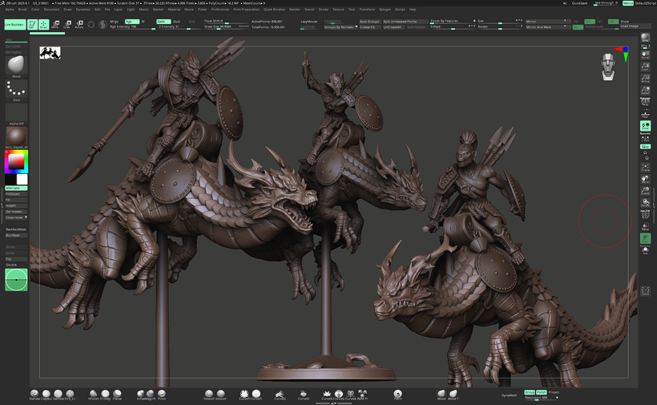The image size is (657, 405).
Task: Select the Paint brush on bottom shelf
Action: pos(398,394)
